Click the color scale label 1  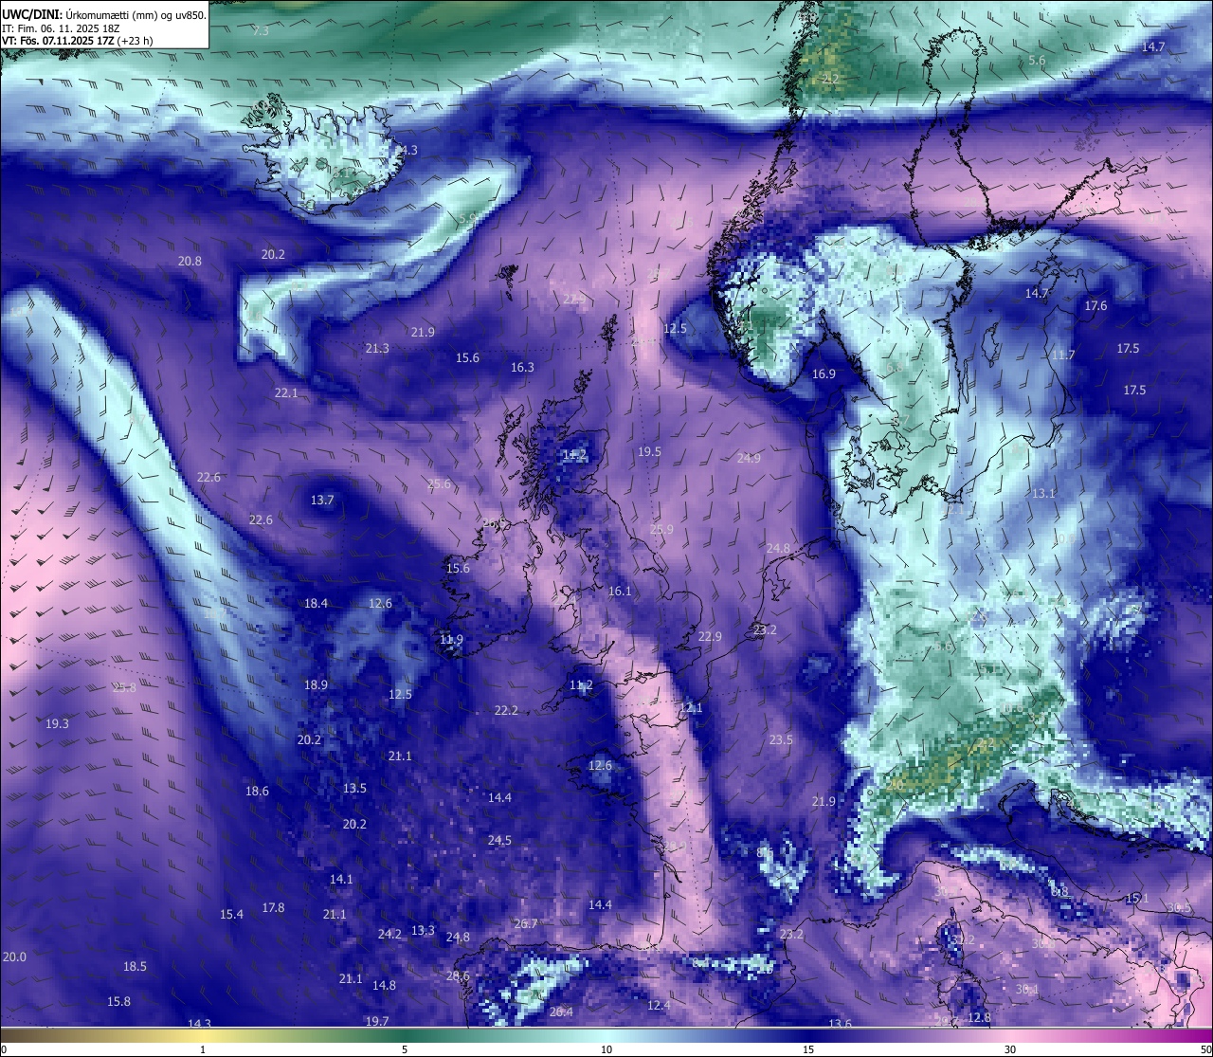[203, 1049]
